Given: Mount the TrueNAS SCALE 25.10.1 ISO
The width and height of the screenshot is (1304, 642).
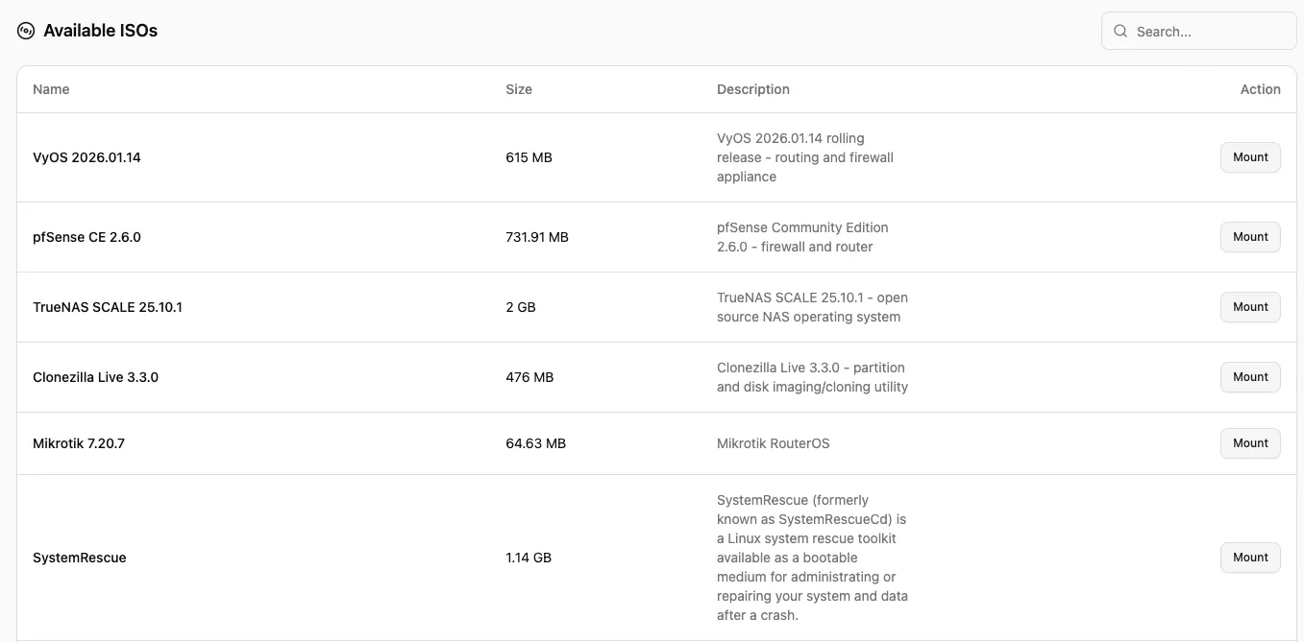Looking at the screenshot, I should 1250,307.
